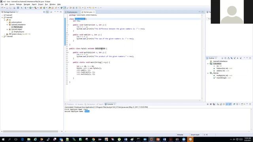The height and width of the screenshot is (142, 253).
Task: Click the Run External Tools toolbar icon
Action: tap(35, 8)
